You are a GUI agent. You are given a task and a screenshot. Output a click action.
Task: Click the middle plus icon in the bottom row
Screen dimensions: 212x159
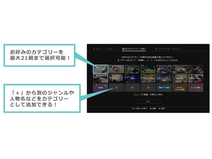point(132,87)
